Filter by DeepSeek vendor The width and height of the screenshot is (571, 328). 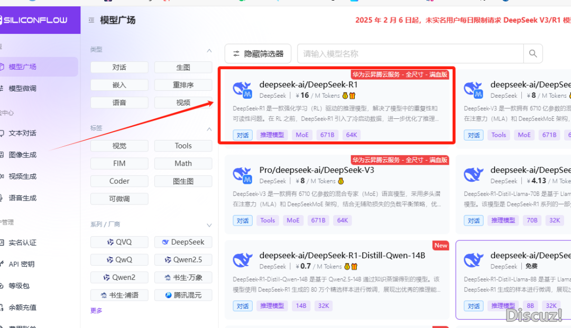coord(183,242)
